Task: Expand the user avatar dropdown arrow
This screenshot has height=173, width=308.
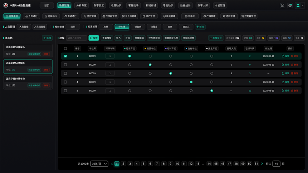Action: click(x=303, y=5)
